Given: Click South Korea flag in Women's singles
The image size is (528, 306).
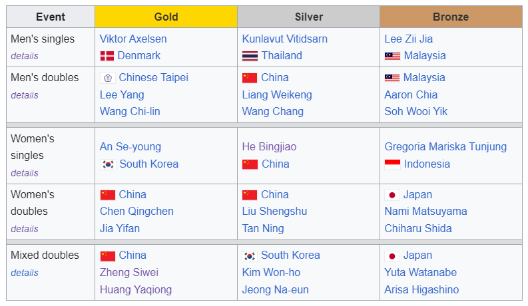Looking at the screenshot, I should point(108,164).
